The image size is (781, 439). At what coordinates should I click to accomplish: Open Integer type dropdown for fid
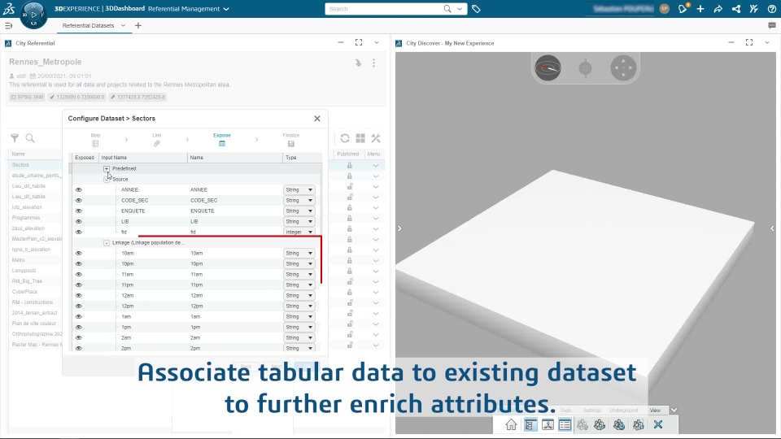pos(299,232)
